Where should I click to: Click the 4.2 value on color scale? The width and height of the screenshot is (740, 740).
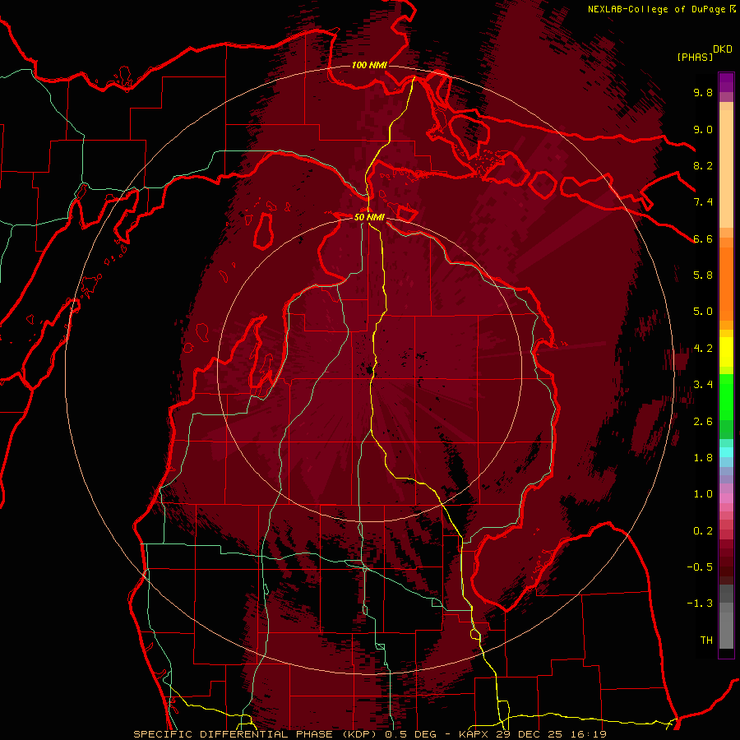click(703, 349)
